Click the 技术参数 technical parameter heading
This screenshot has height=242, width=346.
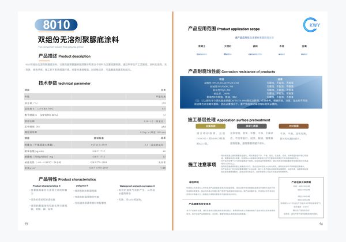65,83
